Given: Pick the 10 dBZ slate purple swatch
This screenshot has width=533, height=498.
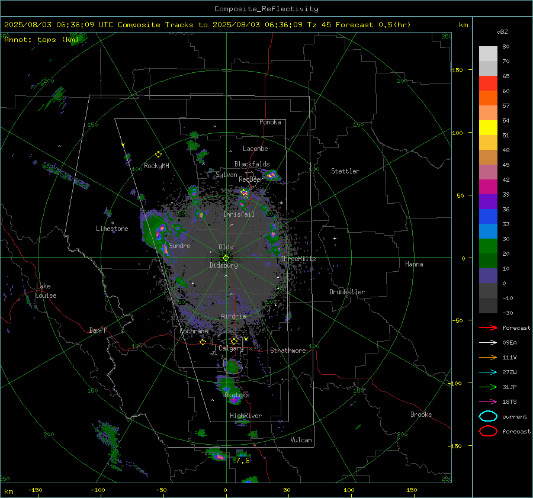Looking at the screenshot, I should (488, 275).
